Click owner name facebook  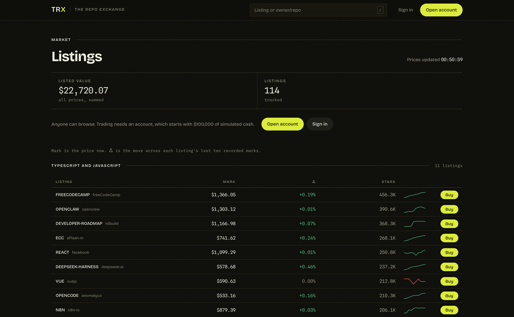(x=81, y=253)
